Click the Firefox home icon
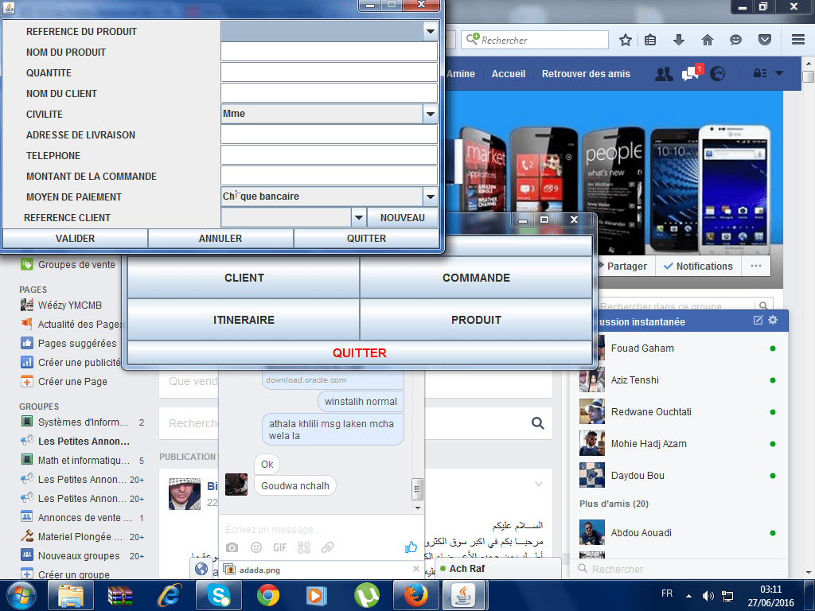Image resolution: width=815 pixels, height=611 pixels. (707, 40)
